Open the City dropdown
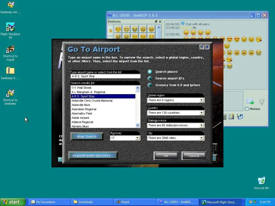275x206 pixels. (x=201, y=138)
